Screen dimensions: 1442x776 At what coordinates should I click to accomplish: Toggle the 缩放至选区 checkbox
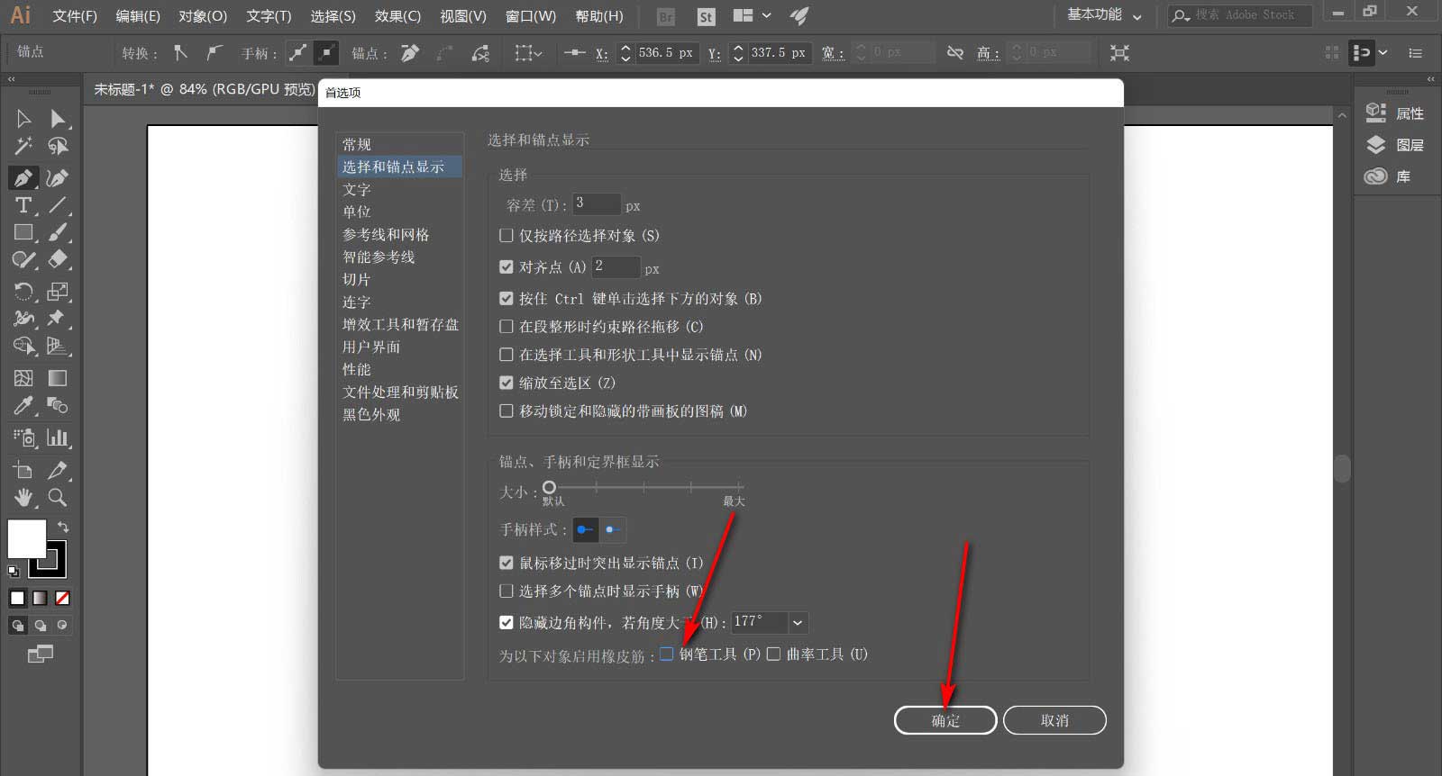[507, 383]
